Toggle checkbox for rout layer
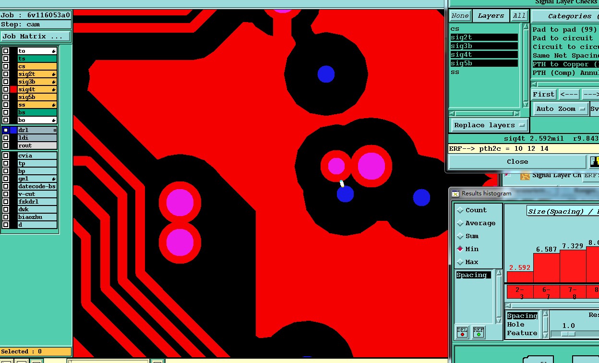This screenshot has height=363, width=599. pos(6,145)
